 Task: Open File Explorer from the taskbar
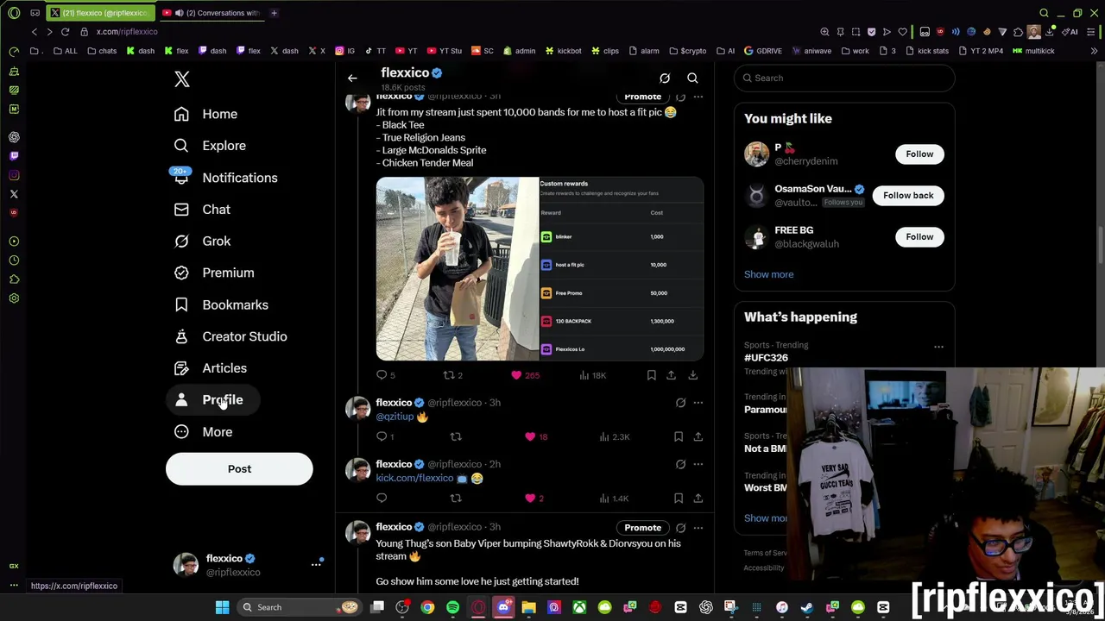528,607
